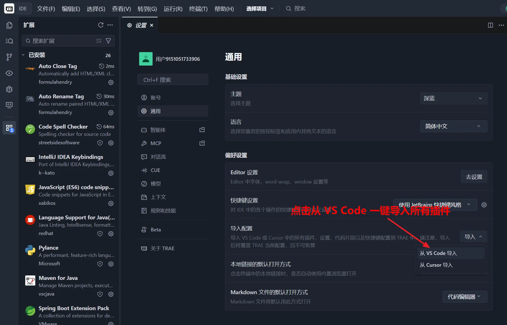Open JavaScript (ES6) code snippets manage gear
Viewport: 507px width, 325px height.
click(x=111, y=203)
